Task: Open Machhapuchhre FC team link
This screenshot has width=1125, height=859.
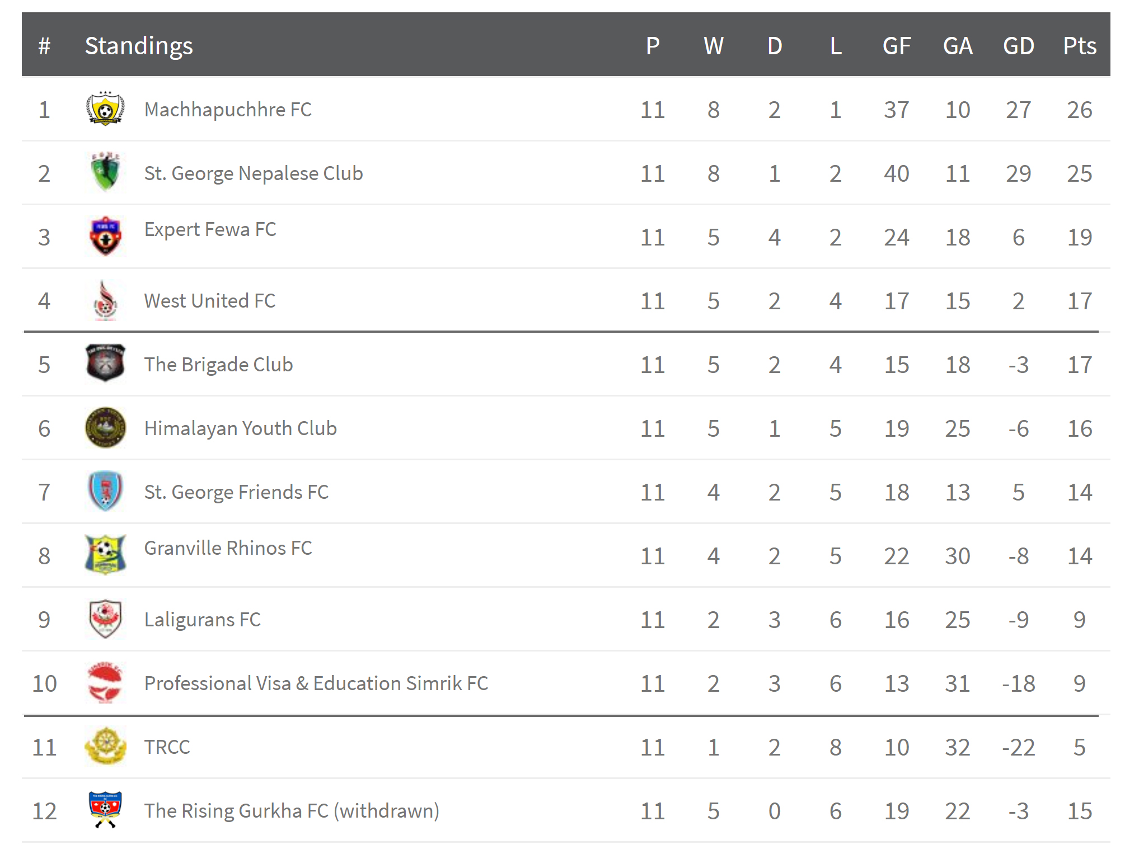Action: pyautogui.click(x=228, y=110)
